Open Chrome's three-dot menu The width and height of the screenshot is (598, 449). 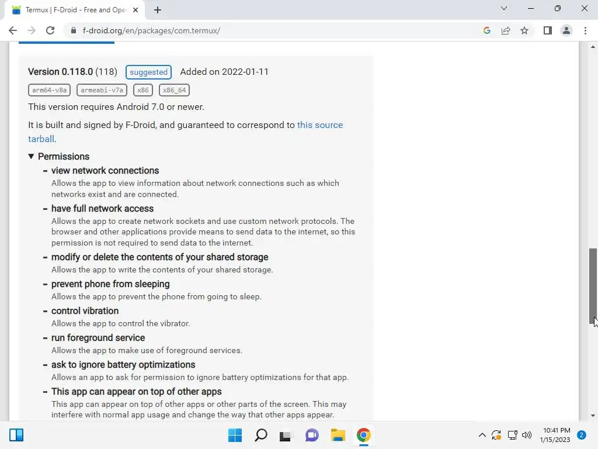tap(585, 30)
